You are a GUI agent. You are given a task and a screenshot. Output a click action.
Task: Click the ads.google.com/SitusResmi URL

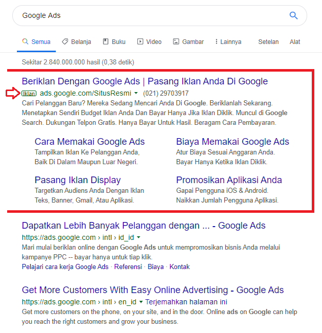point(85,93)
